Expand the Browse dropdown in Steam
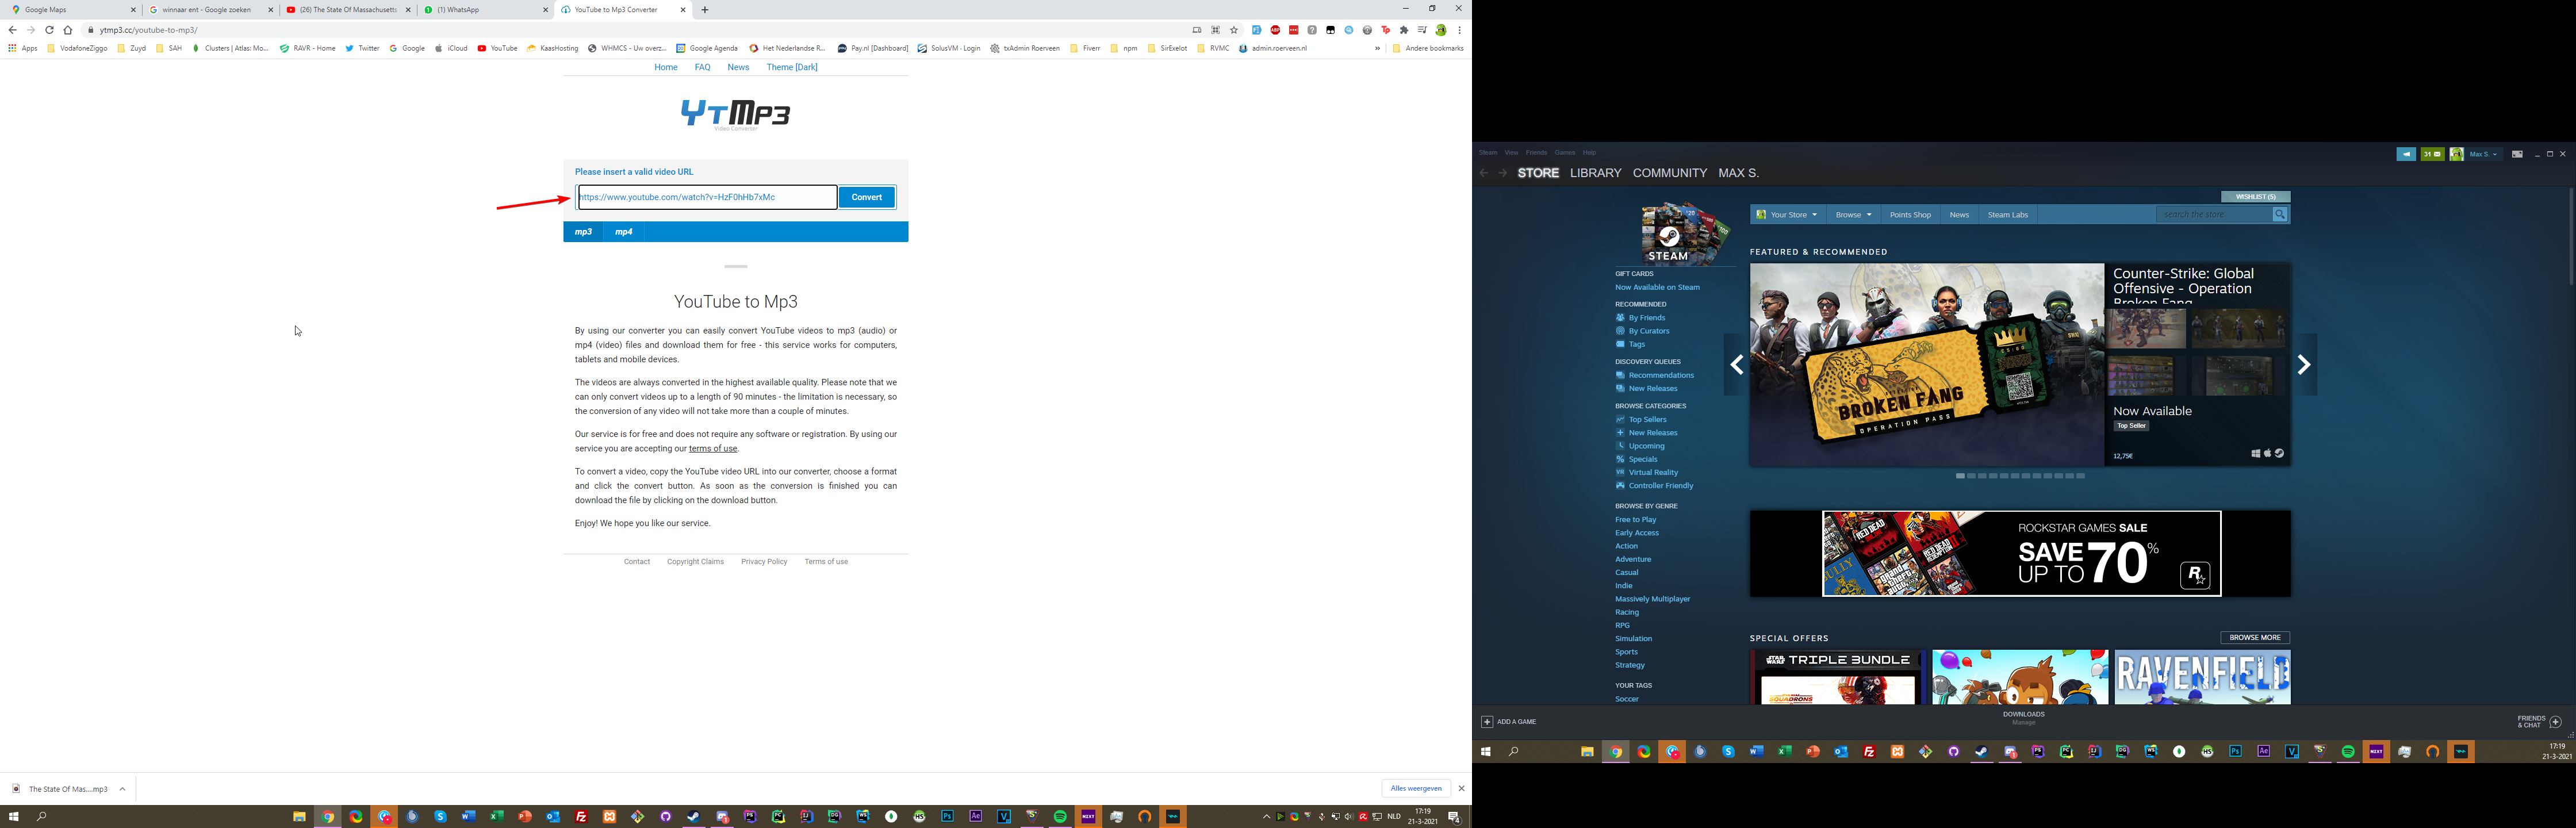Image resolution: width=2576 pixels, height=828 pixels. tap(1853, 215)
